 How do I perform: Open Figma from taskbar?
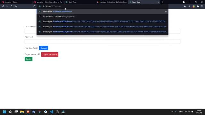(40, 112)
